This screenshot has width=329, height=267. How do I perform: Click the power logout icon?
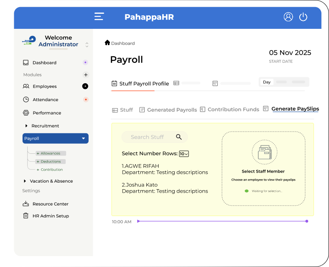(x=303, y=17)
